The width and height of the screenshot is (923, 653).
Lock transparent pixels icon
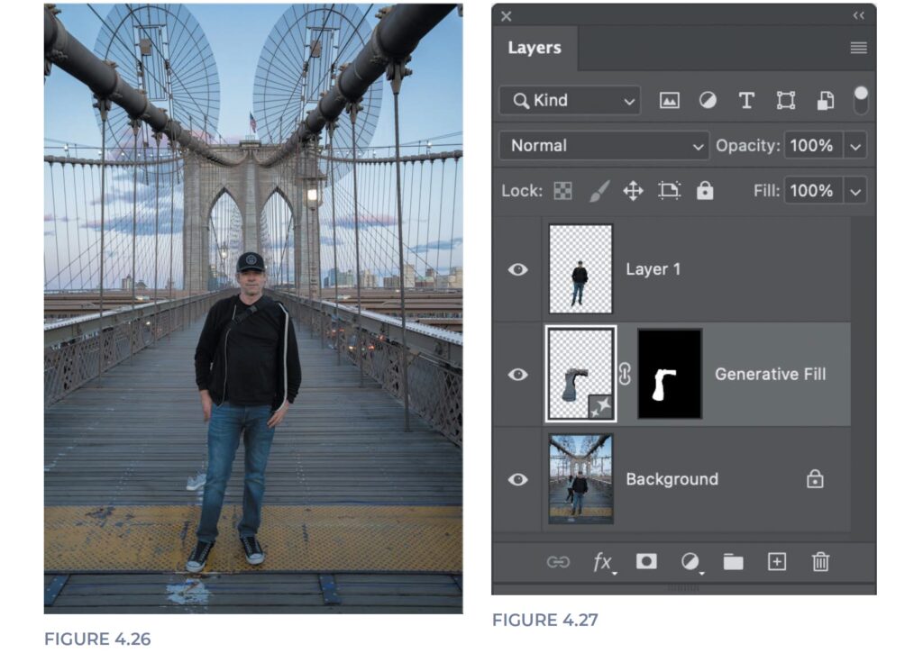(x=562, y=191)
